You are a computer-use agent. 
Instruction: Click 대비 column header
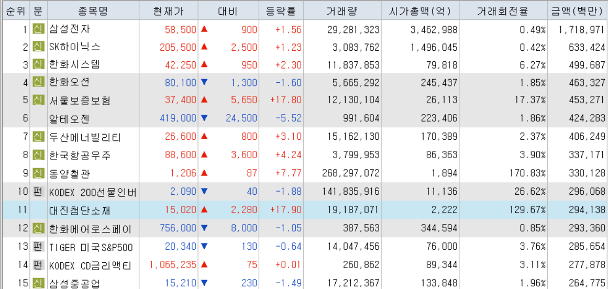(x=228, y=11)
